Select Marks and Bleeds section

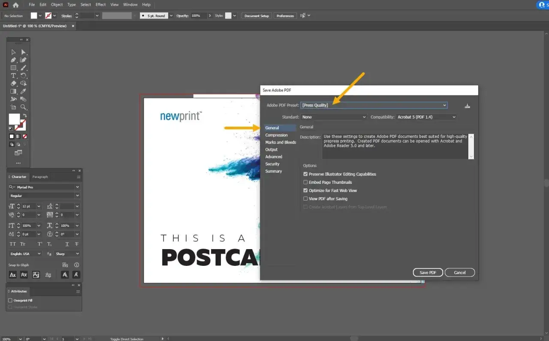[281, 142]
